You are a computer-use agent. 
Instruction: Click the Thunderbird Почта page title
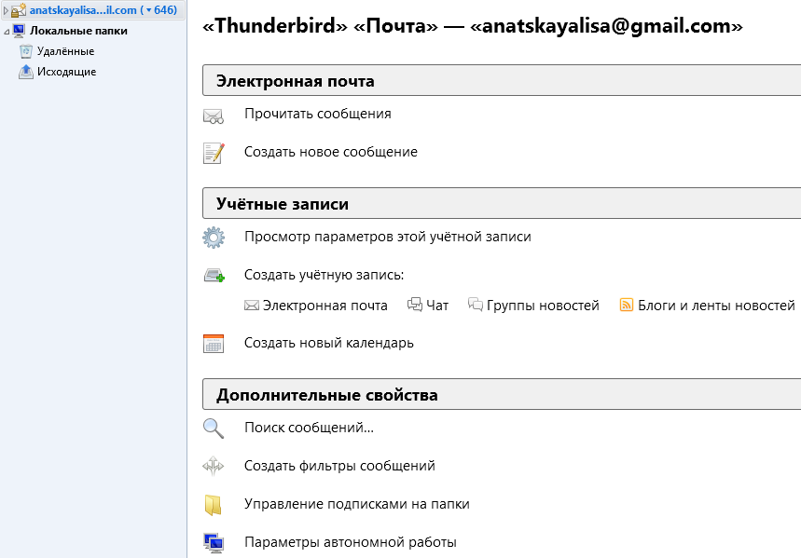click(473, 25)
